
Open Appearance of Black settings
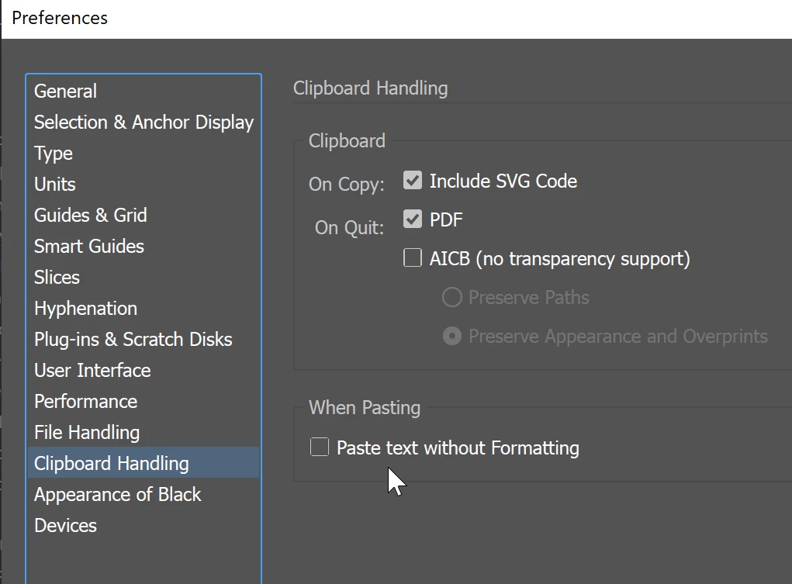118,495
